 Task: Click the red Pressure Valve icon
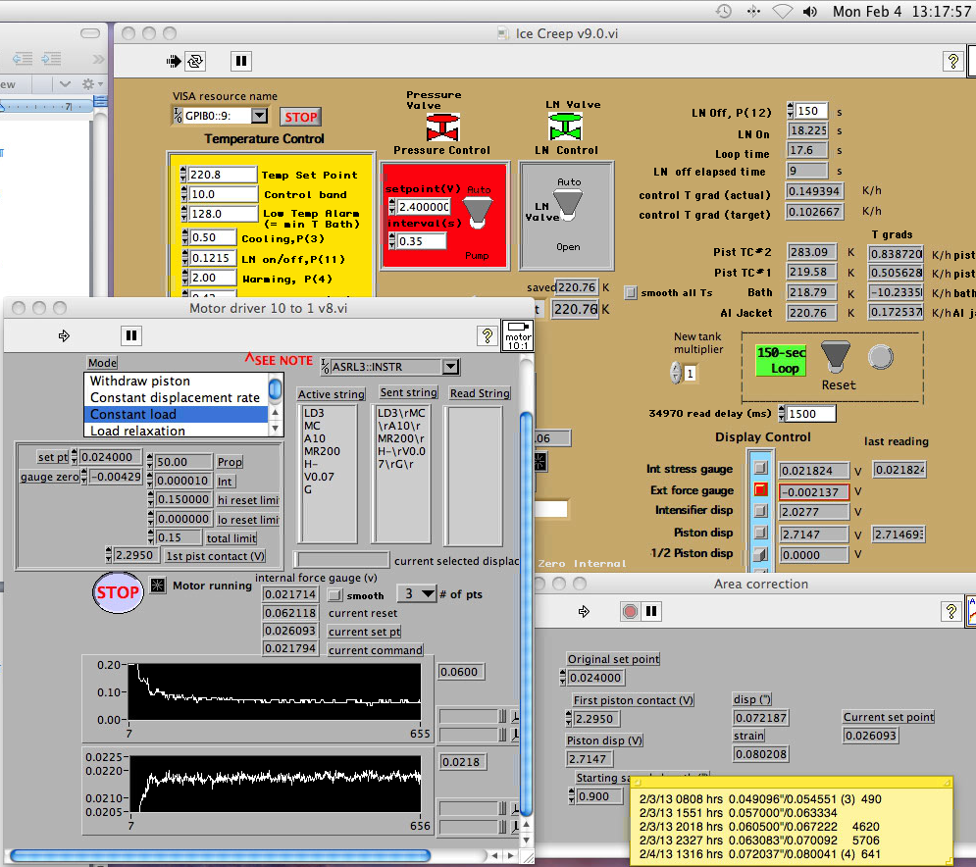pyautogui.click(x=441, y=127)
